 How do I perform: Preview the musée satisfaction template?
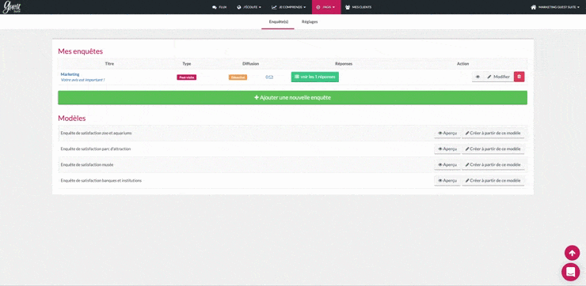point(447,165)
